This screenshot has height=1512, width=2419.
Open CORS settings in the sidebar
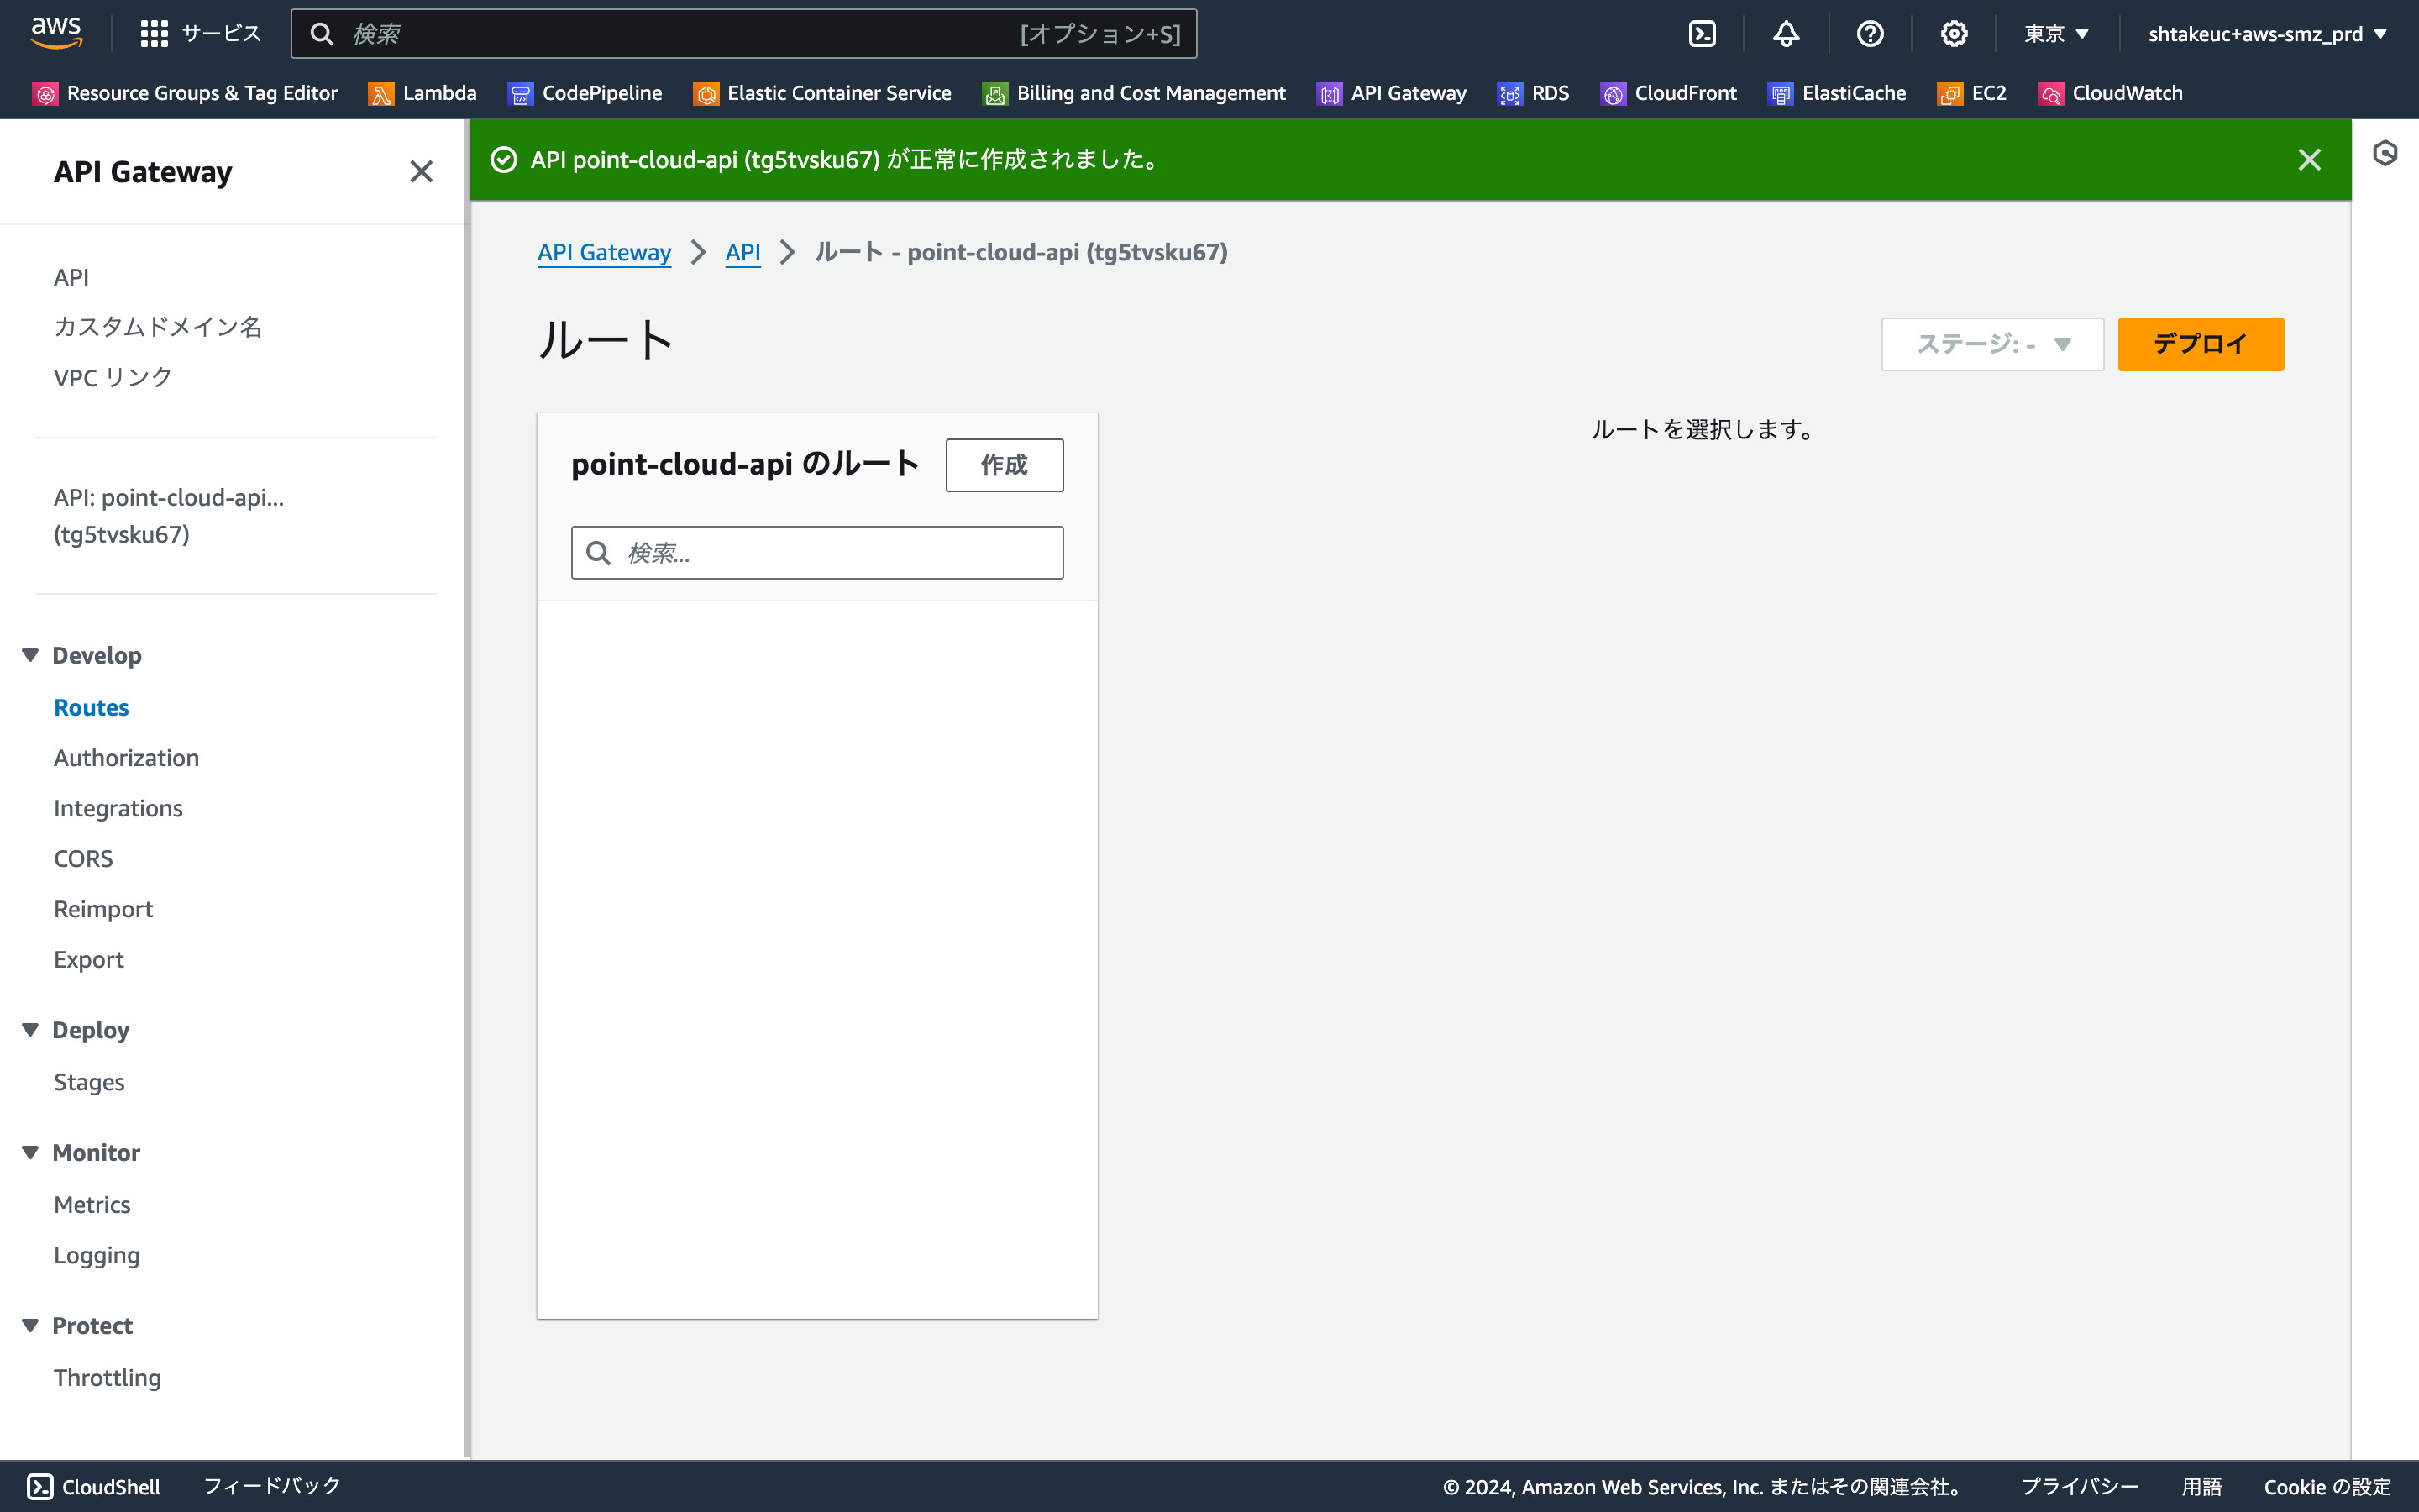point(83,858)
